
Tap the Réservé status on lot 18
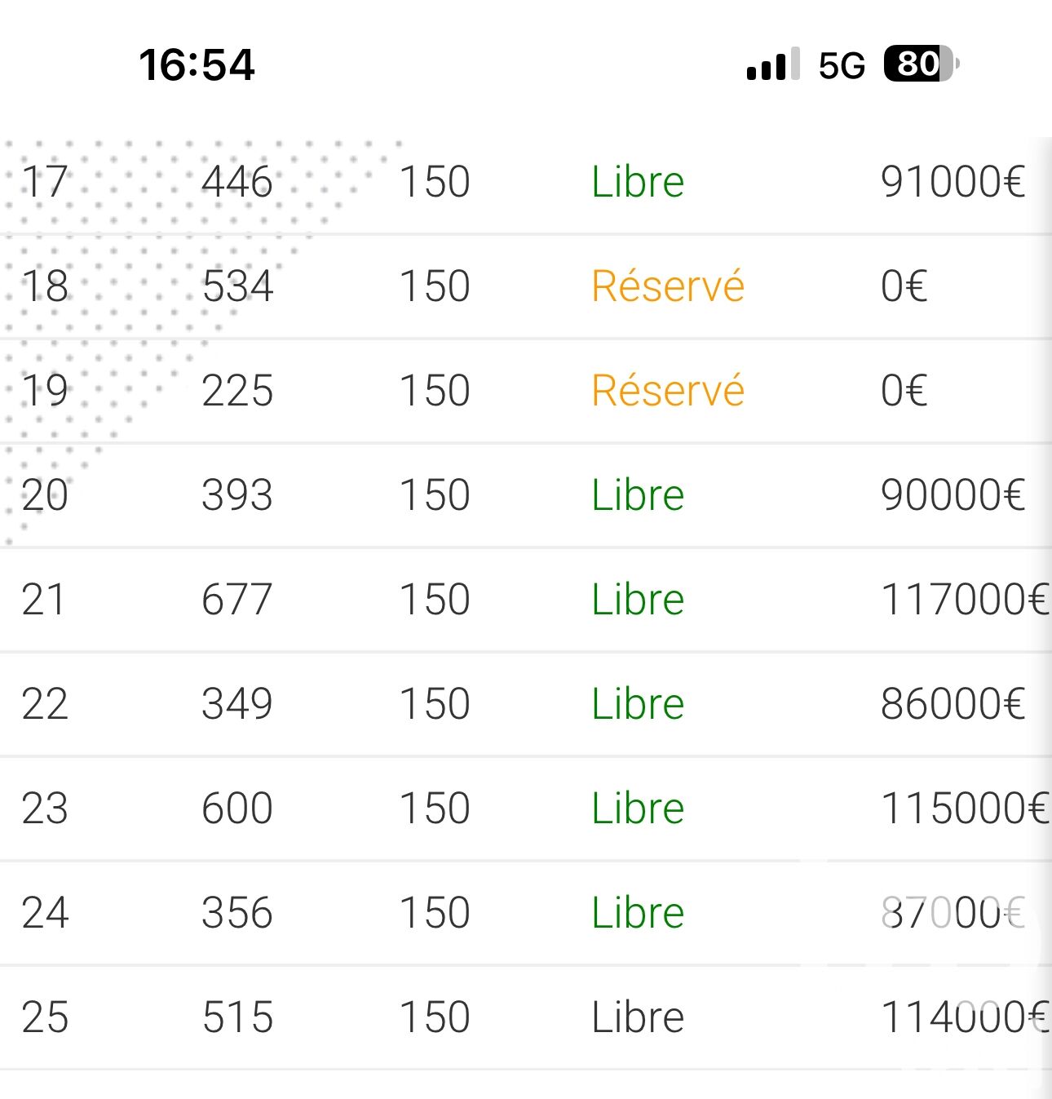coord(668,286)
